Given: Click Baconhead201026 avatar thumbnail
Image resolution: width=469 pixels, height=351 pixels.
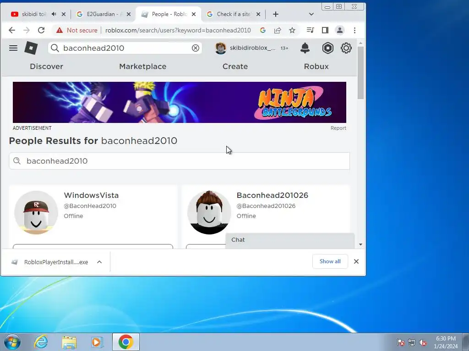Looking at the screenshot, I should pyautogui.click(x=209, y=213).
